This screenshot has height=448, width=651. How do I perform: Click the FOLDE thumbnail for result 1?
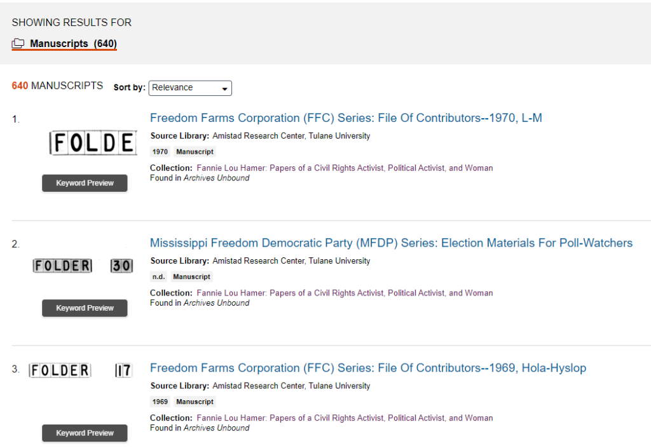93,143
